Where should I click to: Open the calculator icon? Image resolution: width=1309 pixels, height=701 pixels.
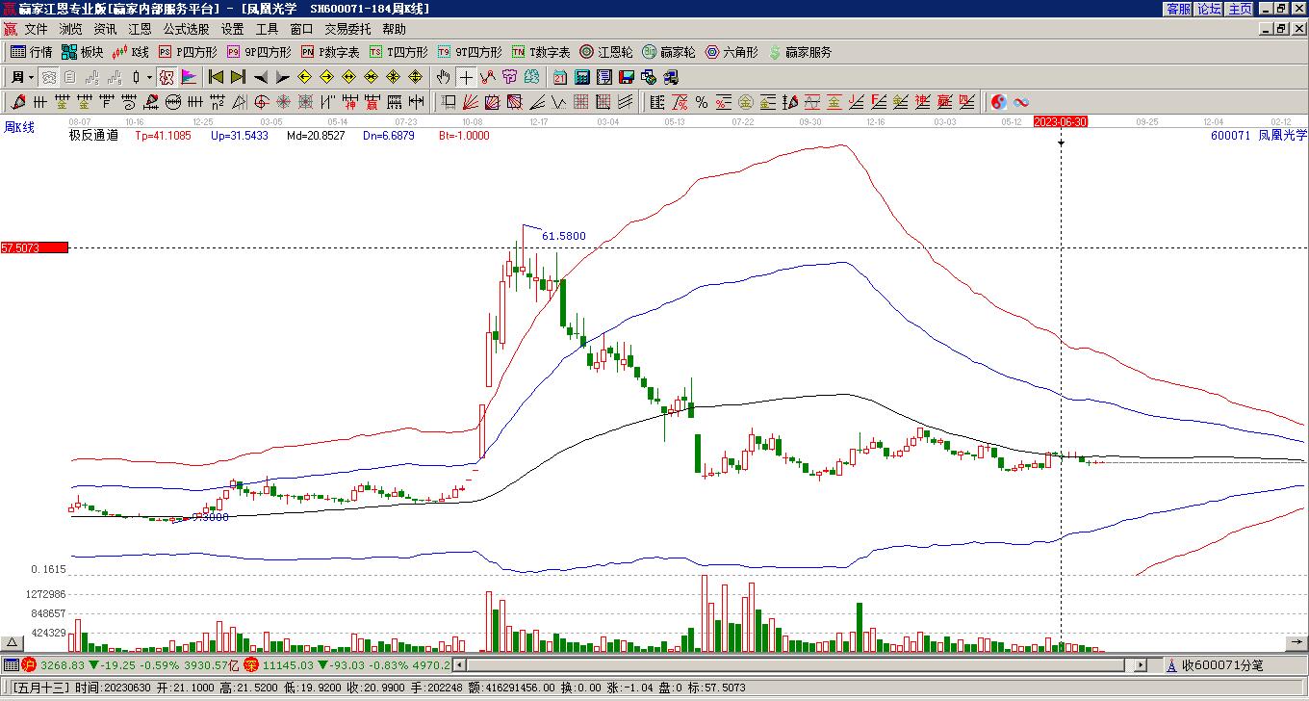[582, 77]
